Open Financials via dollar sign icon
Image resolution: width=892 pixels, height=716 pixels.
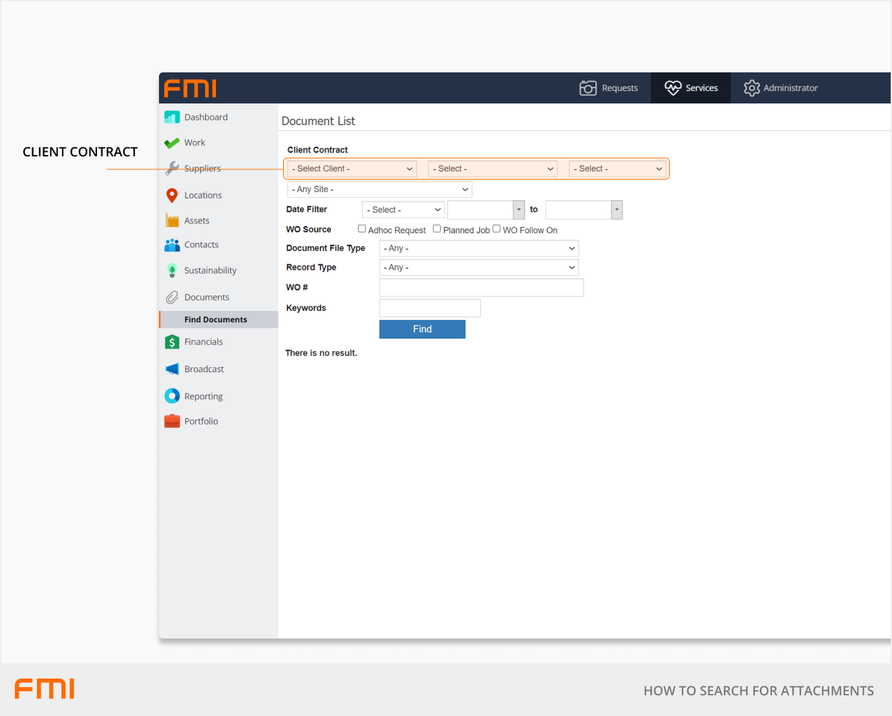click(x=172, y=342)
